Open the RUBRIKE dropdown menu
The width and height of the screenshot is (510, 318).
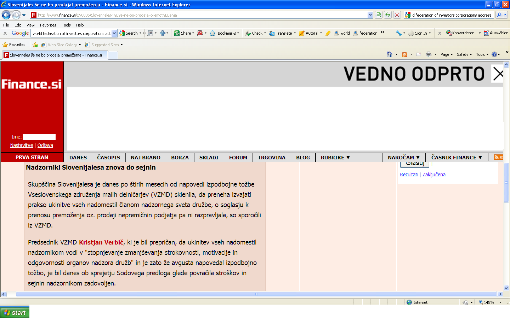coord(335,158)
